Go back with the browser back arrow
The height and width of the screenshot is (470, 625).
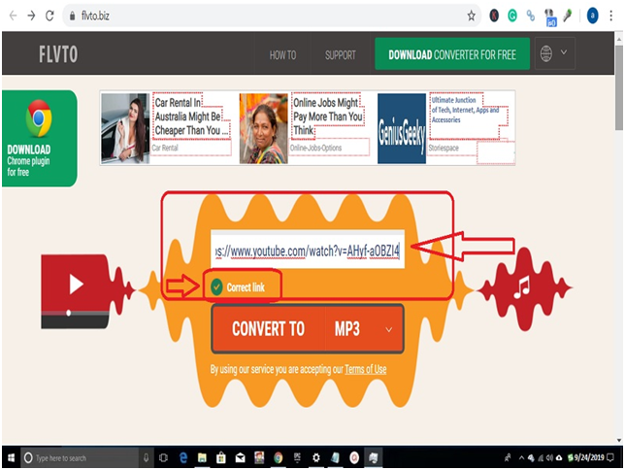click(14, 16)
